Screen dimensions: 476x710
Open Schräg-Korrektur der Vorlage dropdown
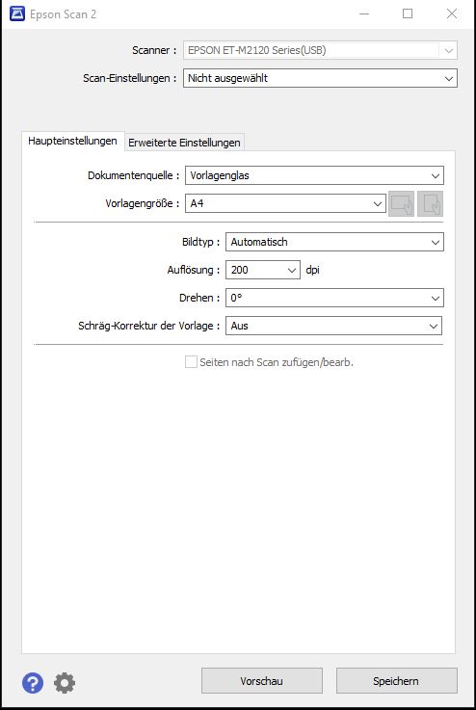[333, 326]
